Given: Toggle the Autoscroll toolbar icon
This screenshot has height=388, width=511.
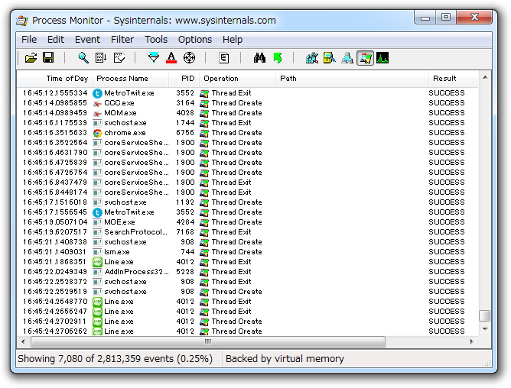Looking at the screenshot, I should tap(101, 58).
